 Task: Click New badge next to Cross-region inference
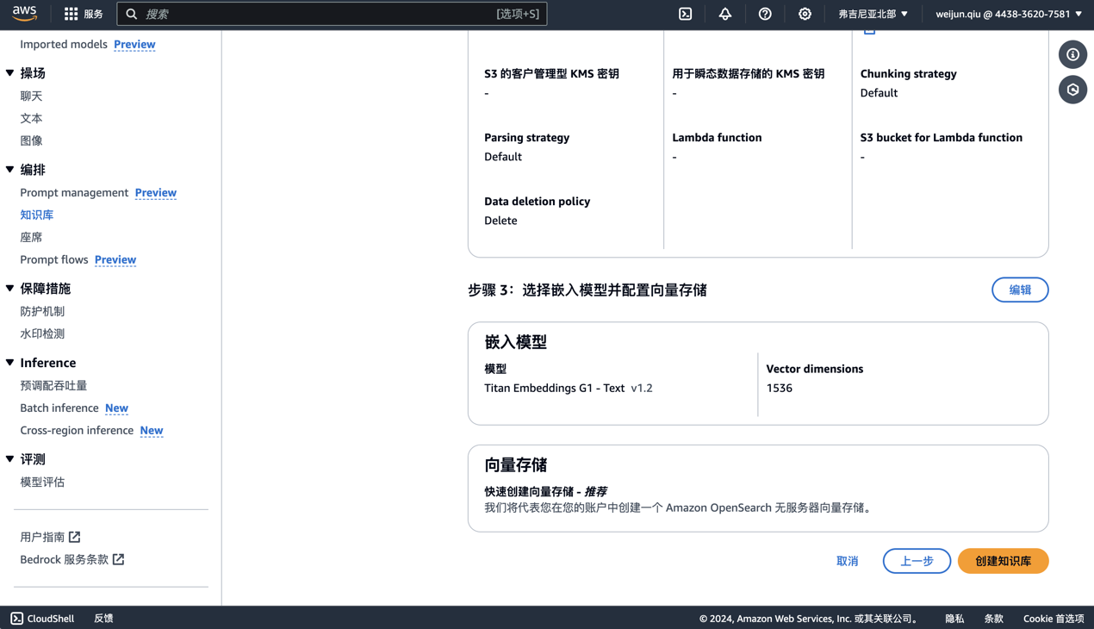(x=152, y=430)
